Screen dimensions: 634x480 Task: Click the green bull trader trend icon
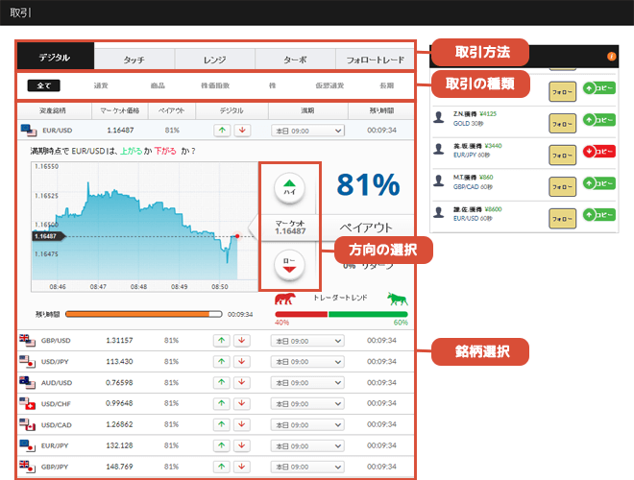(398, 299)
